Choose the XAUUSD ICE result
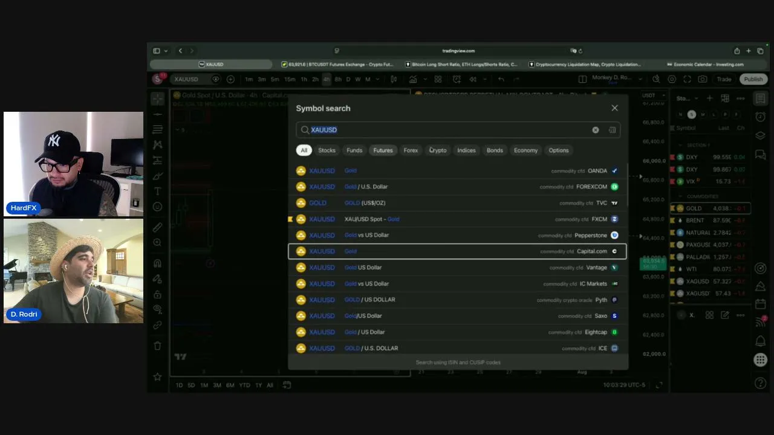774x435 pixels. tap(458, 348)
